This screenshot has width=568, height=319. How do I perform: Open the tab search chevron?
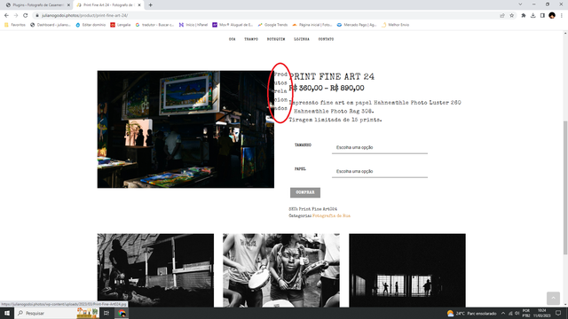pyautogui.click(x=520, y=4)
